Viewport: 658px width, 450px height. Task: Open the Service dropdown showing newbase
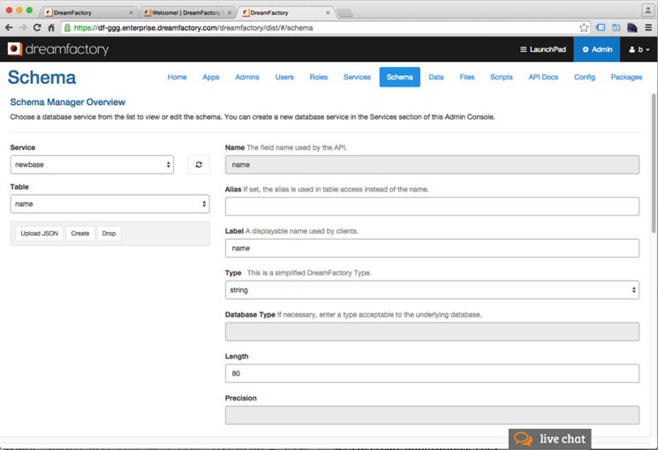point(92,165)
